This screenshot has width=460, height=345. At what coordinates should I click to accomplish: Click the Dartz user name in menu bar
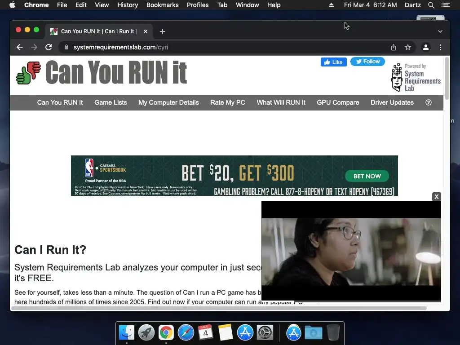(412, 5)
